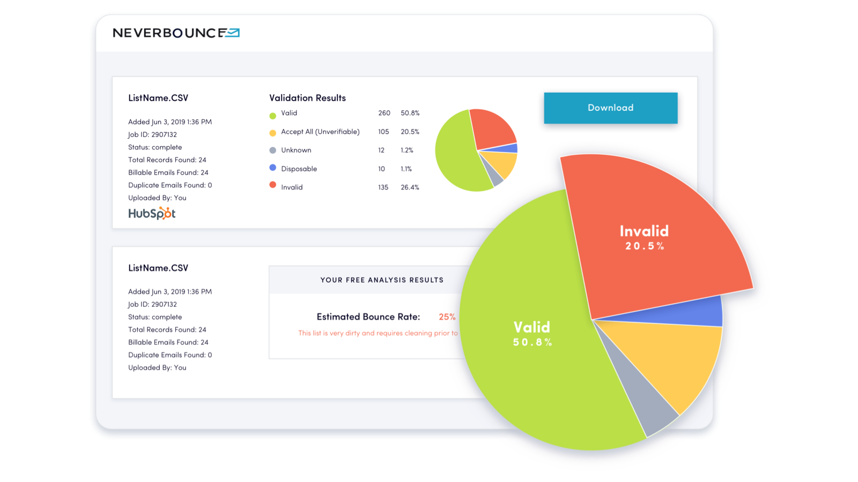Click the yellow Accept All legend dot
Image resolution: width=858 pixels, height=482 pixels.
click(x=272, y=132)
